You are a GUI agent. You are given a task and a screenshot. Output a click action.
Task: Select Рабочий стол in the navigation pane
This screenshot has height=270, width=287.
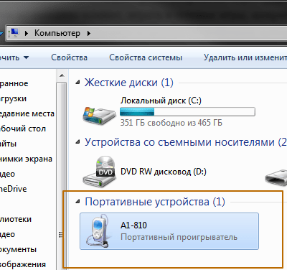[x=23, y=129]
